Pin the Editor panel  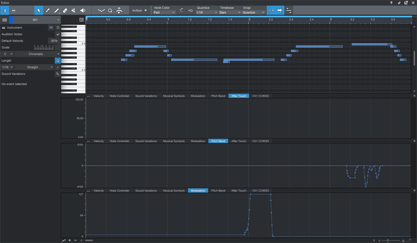(x=391, y=3)
